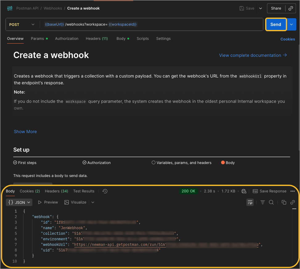Image resolution: width=300 pixels, height=269 pixels.
Task: Click the copy link icon beside Share
Action: [291, 8]
